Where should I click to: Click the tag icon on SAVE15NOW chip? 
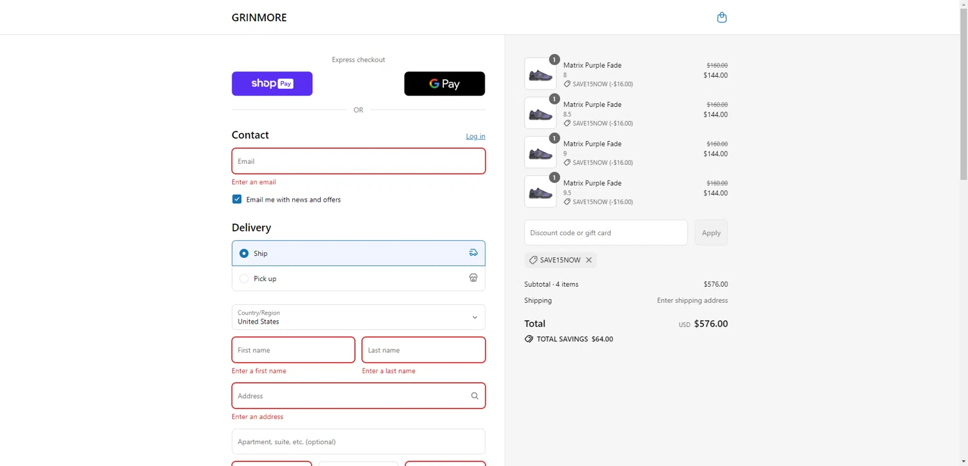[533, 260]
